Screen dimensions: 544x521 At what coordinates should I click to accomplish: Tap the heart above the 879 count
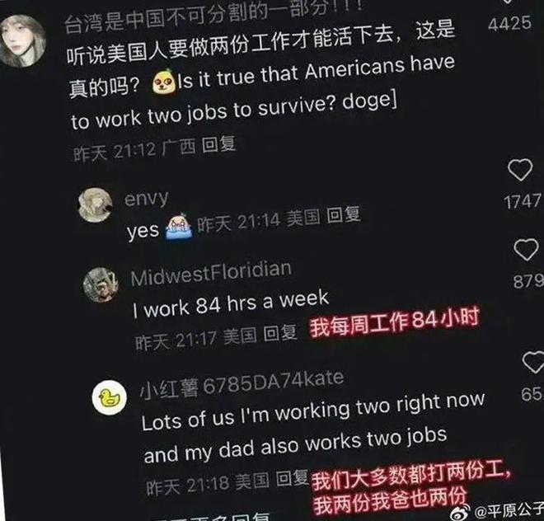tap(527, 249)
